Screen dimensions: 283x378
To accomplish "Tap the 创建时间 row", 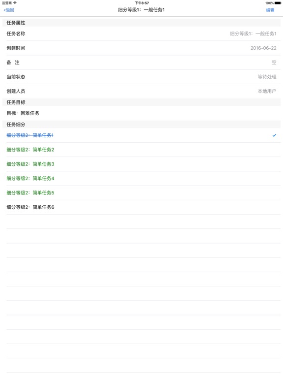I will tap(141, 48).
